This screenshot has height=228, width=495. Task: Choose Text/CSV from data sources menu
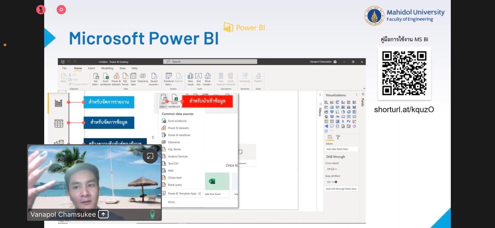click(x=173, y=164)
